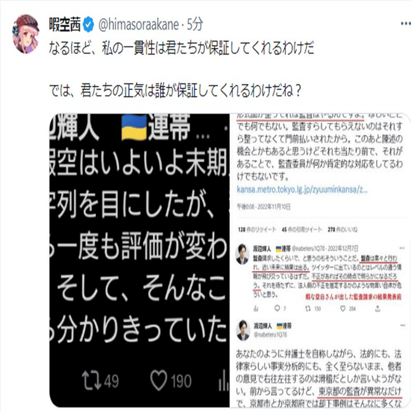
Task: Open the 5分 timestamp link
Action: point(195,25)
